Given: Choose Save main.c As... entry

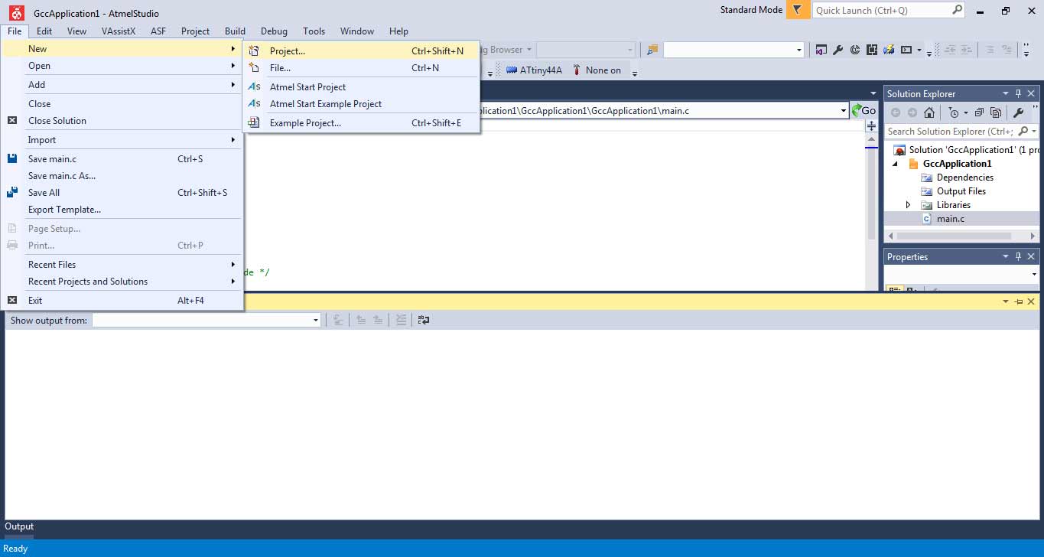Looking at the screenshot, I should coord(122,175).
